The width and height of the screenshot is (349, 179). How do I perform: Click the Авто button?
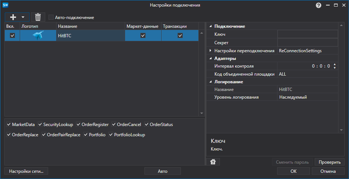(x=163, y=171)
